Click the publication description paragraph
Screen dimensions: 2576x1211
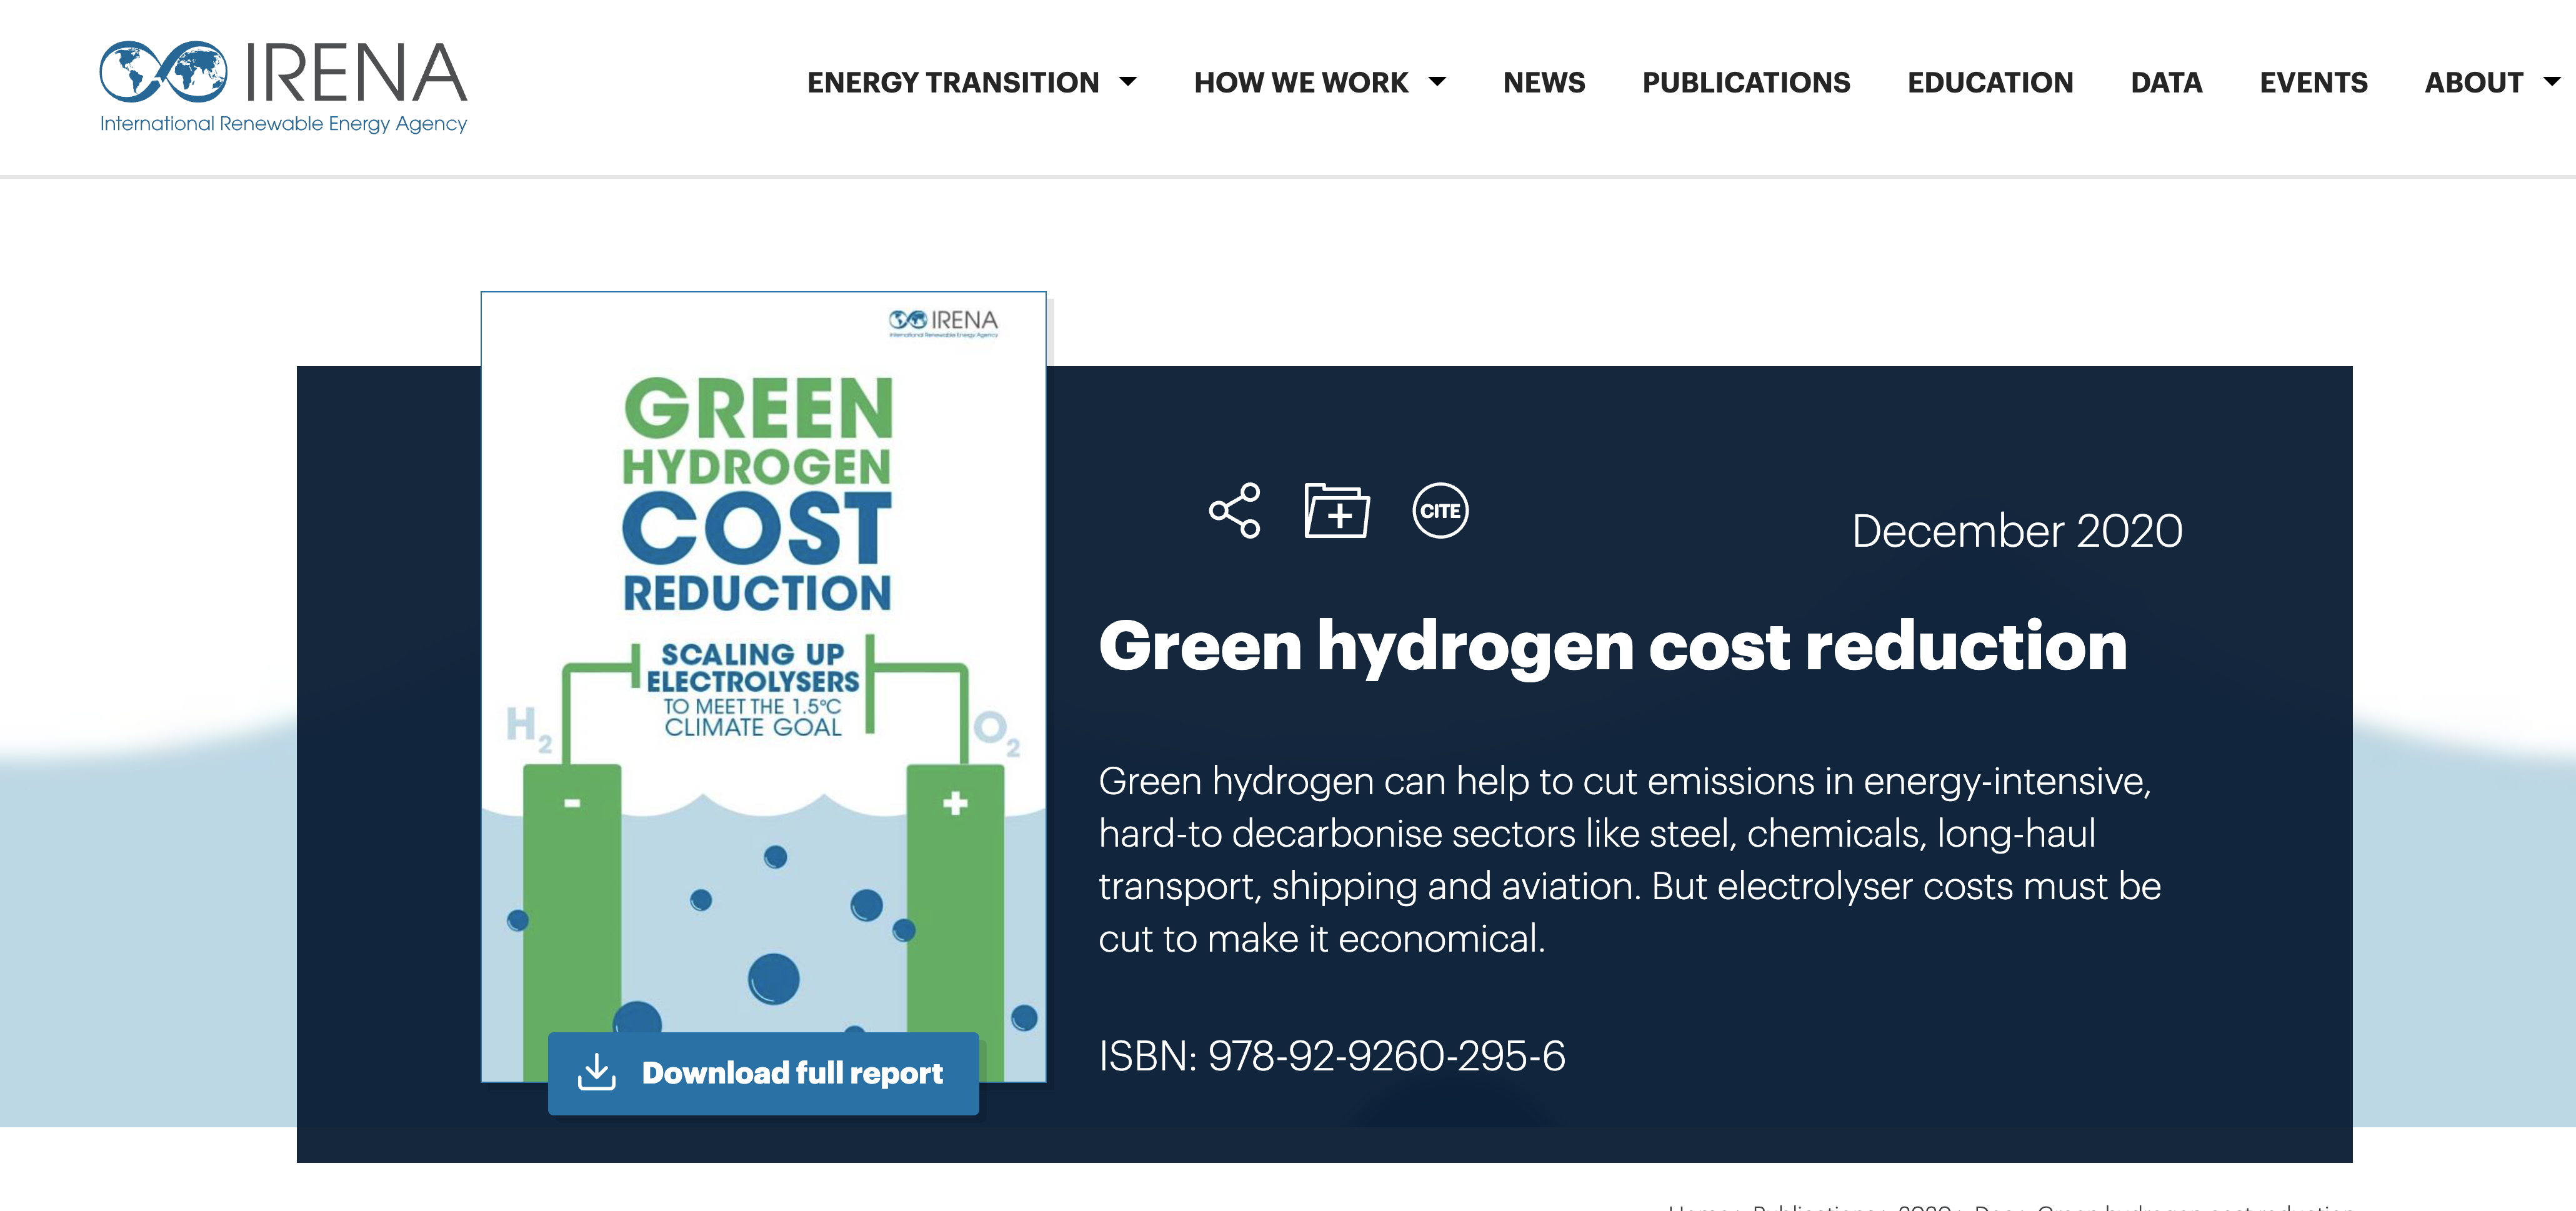point(1629,860)
